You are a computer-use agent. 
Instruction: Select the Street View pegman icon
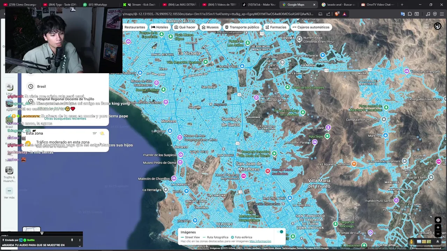point(412,242)
